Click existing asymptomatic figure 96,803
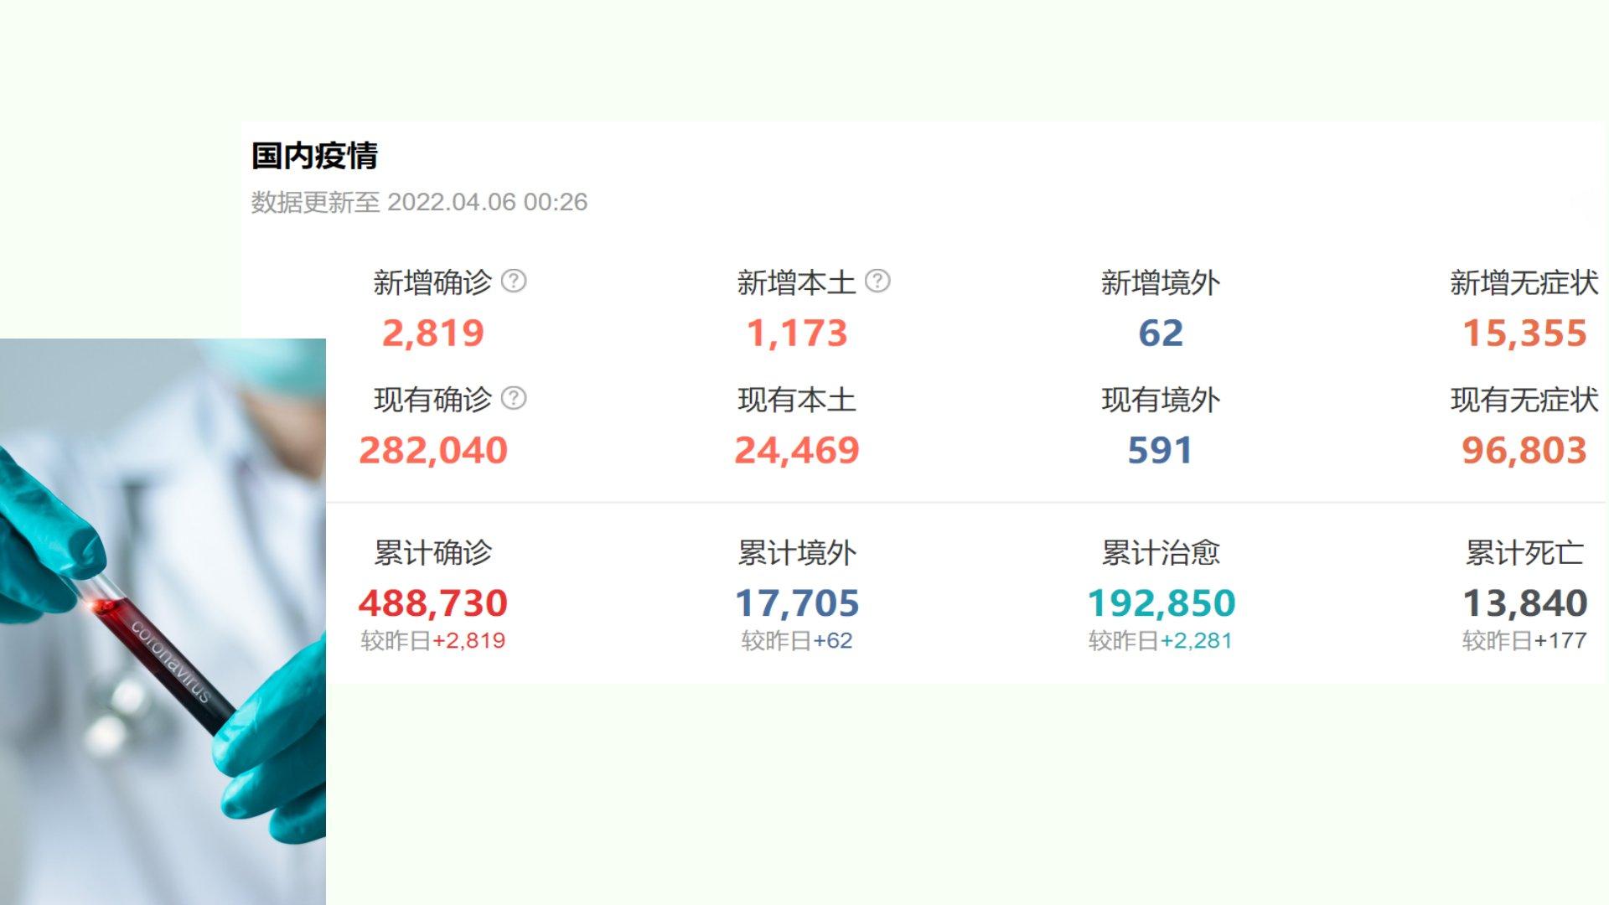The width and height of the screenshot is (1609, 905). tap(1524, 451)
